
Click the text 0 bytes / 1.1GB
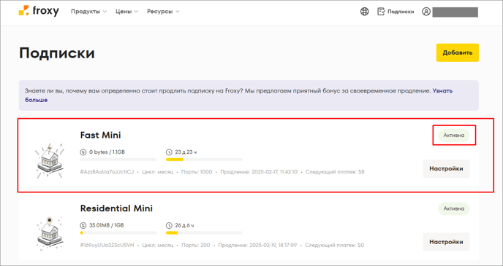pos(107,152)
